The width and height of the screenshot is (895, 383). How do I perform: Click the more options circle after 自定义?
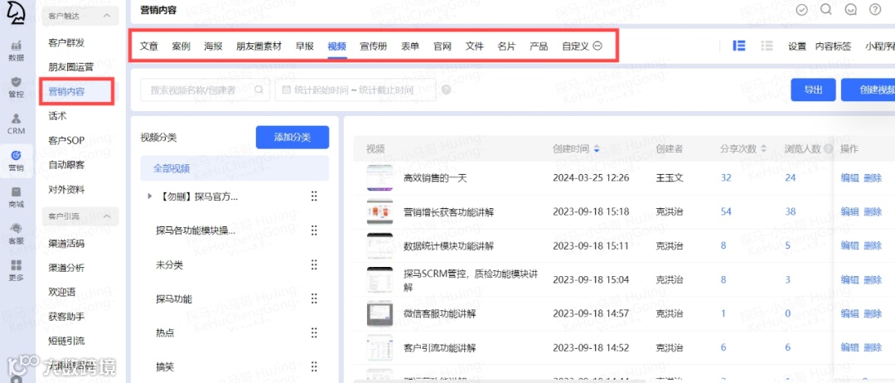[597, 46]
